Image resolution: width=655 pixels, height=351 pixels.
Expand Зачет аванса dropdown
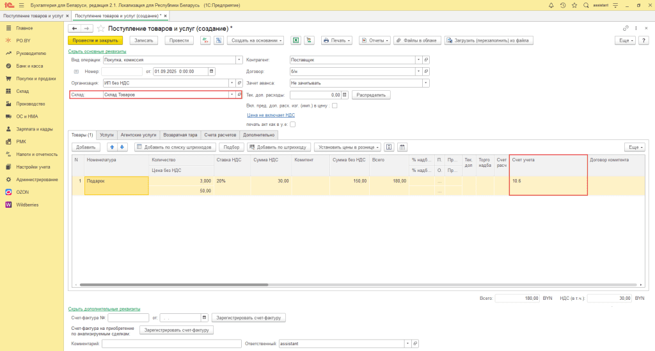pyautogui.click(x=425, y=83)
